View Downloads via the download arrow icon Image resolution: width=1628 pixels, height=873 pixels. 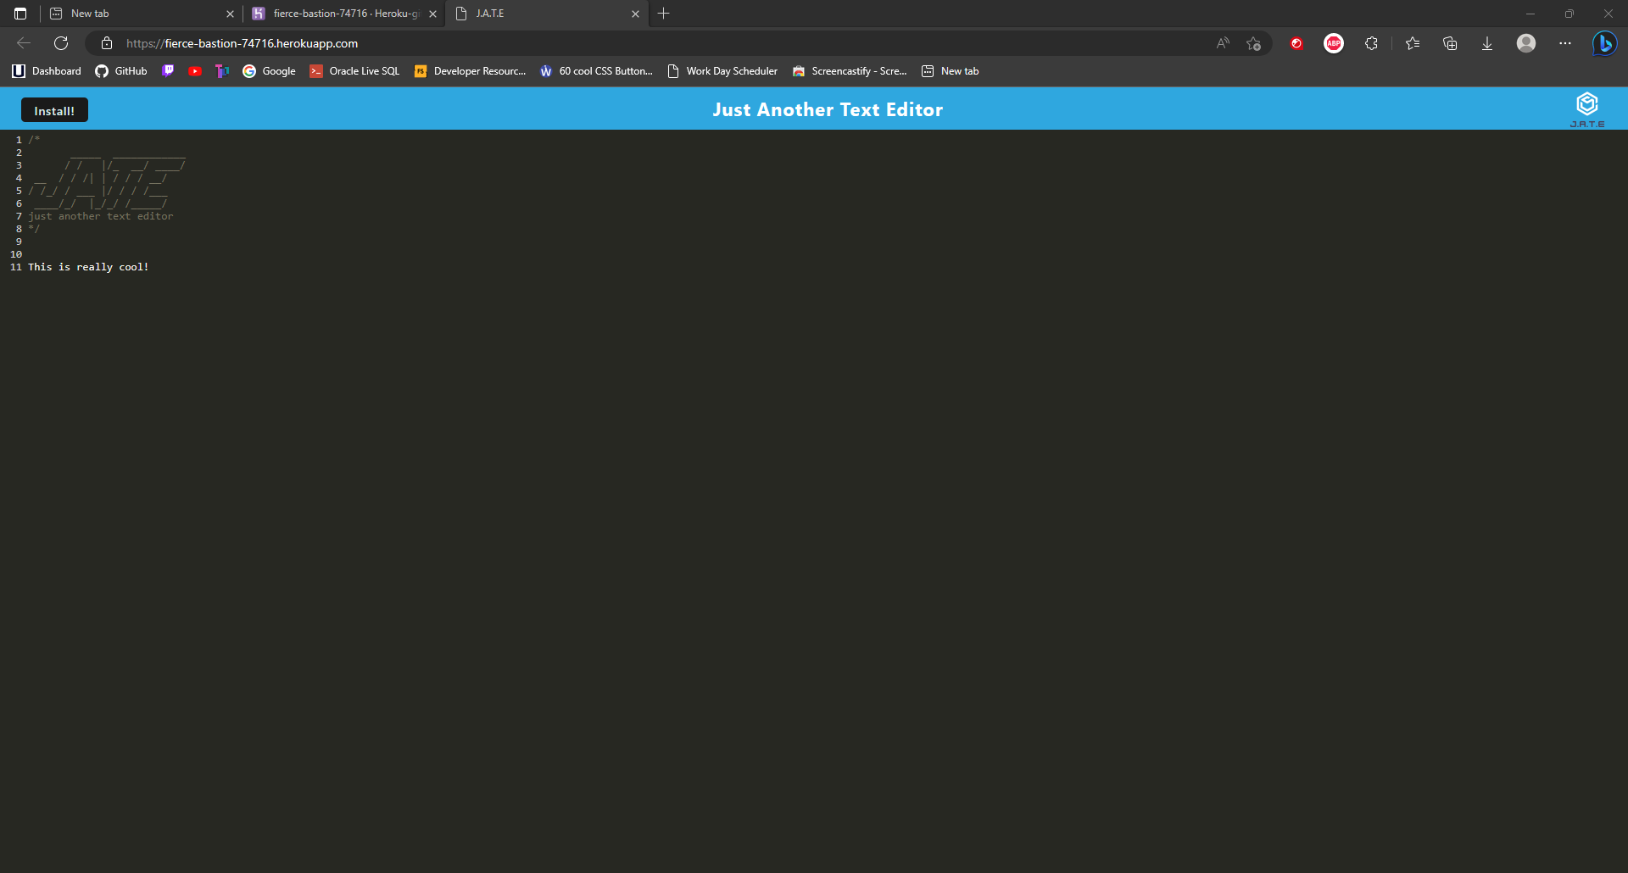1486,43
